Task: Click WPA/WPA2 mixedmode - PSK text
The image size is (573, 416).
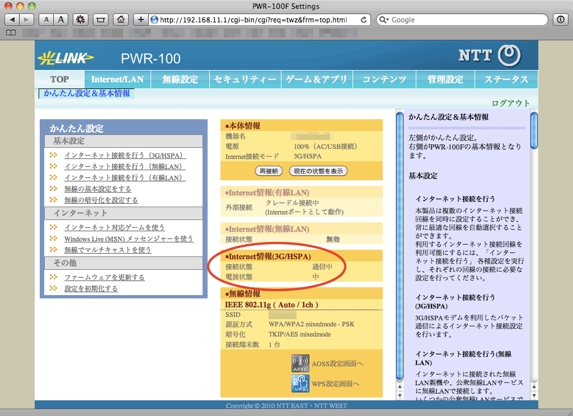Action: pos(311,324)
